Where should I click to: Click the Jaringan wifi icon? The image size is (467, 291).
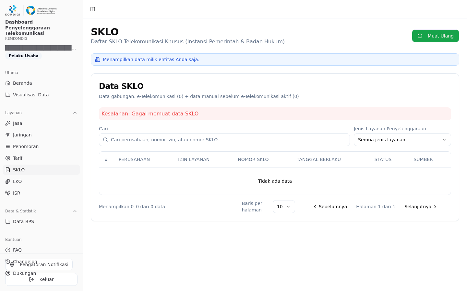click(x=8, y=135)
